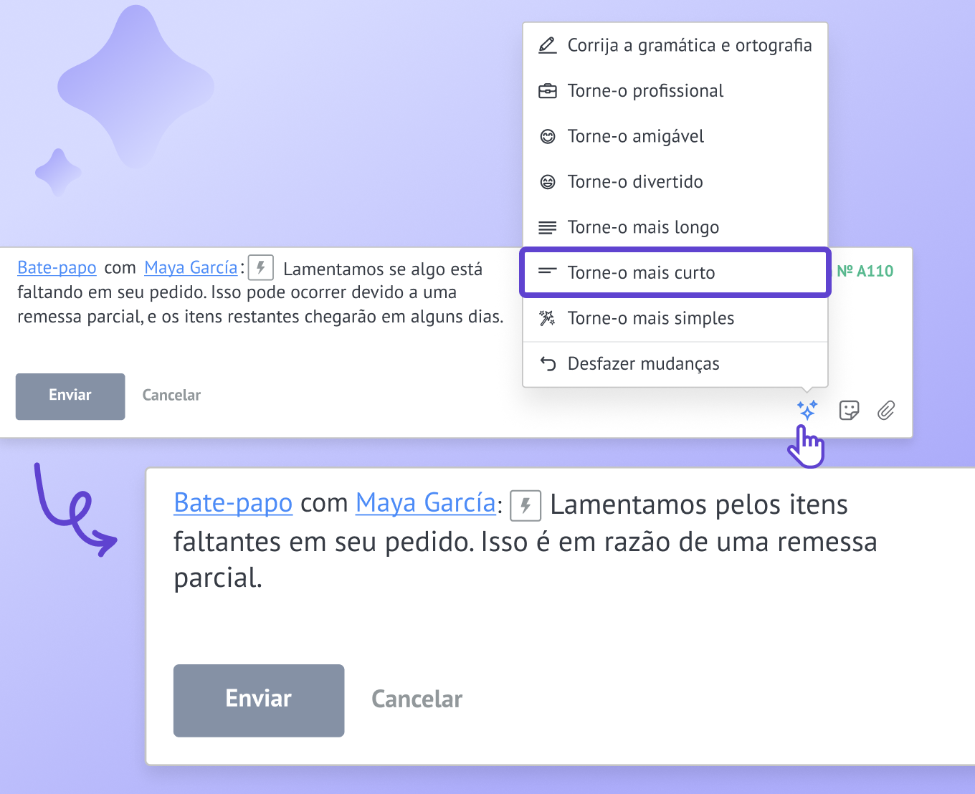Select Torne-o mais longo menu entry
The width and height of the screenshot is (975, 794).
pyautogui.click(x=675, y=227)
